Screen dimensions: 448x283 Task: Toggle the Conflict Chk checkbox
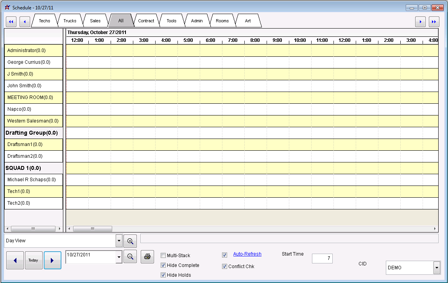tap(225, 267)
